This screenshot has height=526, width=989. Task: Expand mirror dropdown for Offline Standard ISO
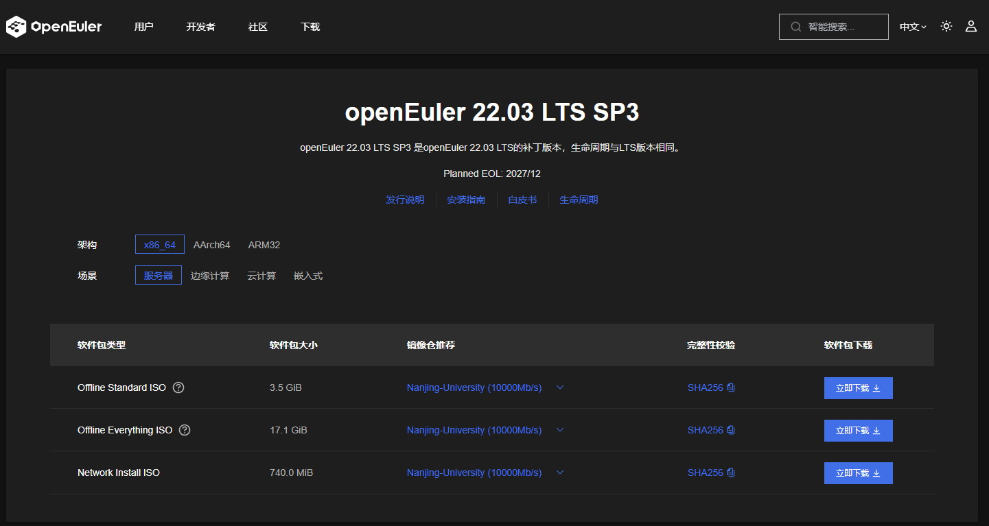[560, 387]
